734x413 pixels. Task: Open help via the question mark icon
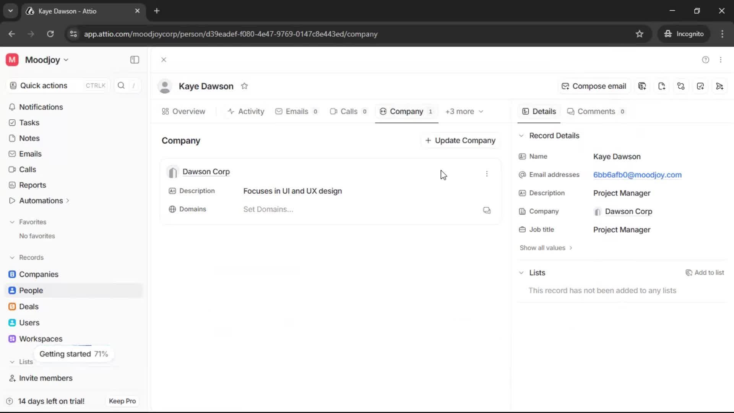coord(705,60)
